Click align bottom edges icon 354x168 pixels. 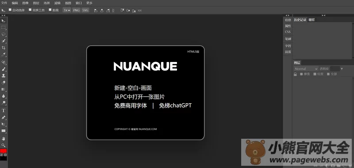(x=134, y=11)
